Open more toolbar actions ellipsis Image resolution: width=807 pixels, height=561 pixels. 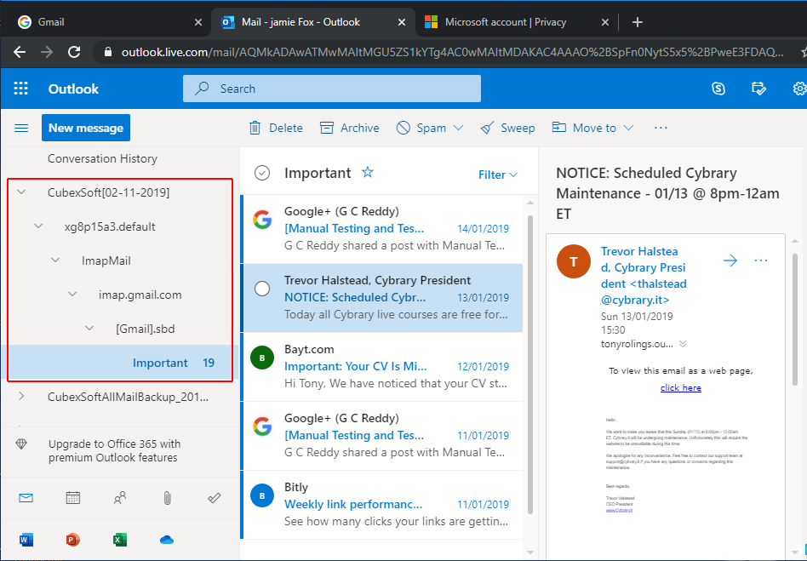tap(661, 128)
